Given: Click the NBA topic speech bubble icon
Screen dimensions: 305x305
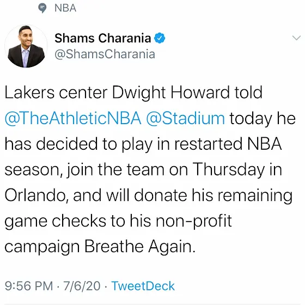Looking at the screenshot, I should tap(42, 8).
